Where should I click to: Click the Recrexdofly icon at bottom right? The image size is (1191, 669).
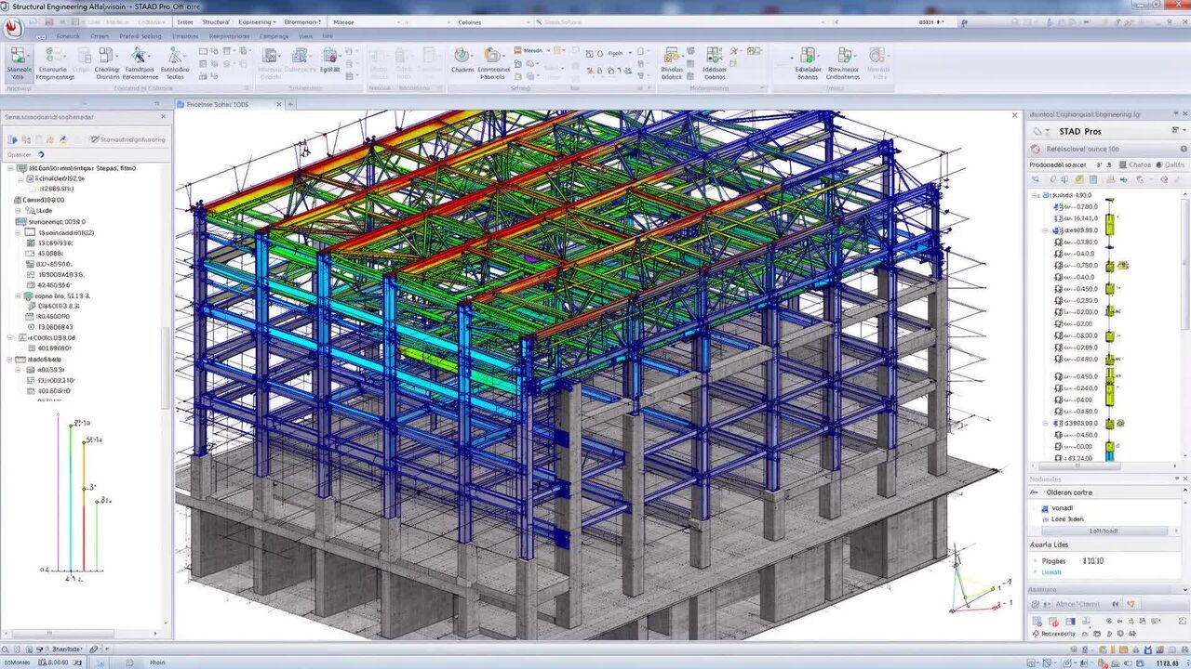click(x=1037, y=633)
